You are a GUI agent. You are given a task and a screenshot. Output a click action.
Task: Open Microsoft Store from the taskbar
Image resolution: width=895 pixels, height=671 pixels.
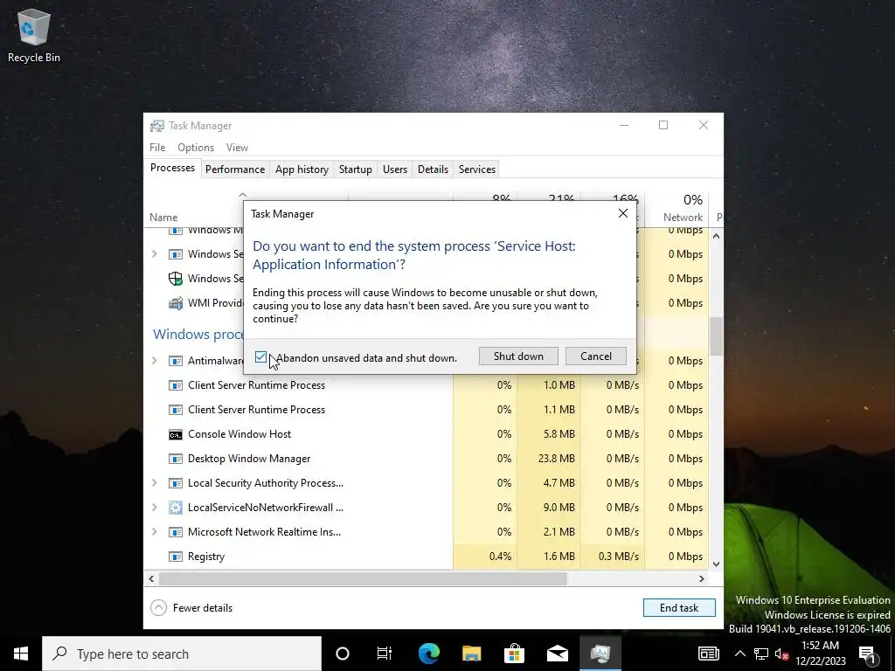click(514, 654)
